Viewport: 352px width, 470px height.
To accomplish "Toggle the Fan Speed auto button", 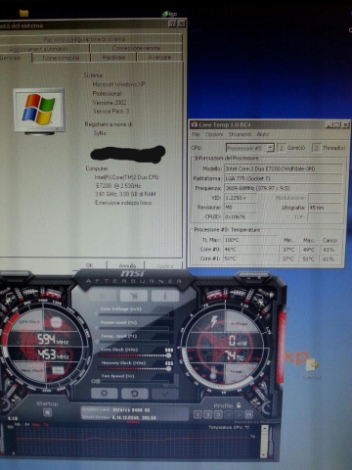I will coord(96,381).
